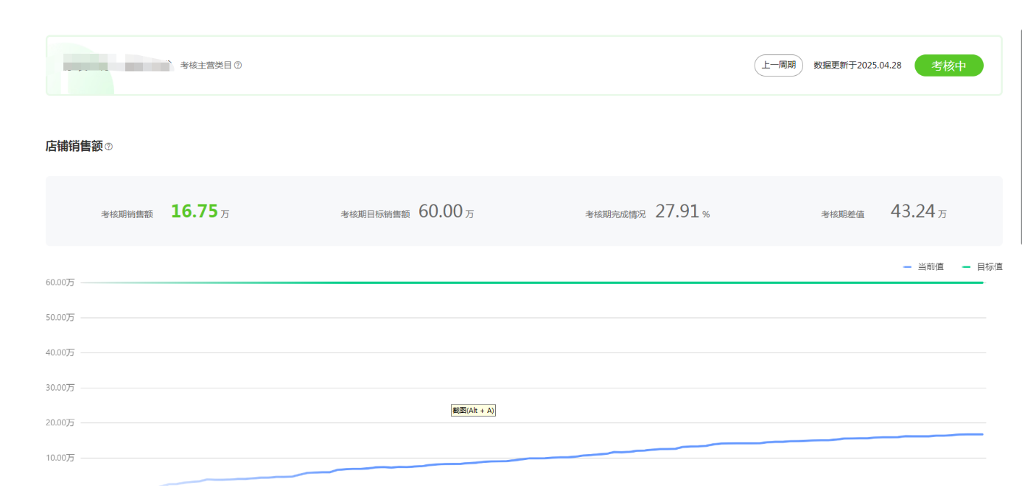
Task: Select the 店铺销售额 section heading
Action: pyautogui.click(x=74, y=146)
